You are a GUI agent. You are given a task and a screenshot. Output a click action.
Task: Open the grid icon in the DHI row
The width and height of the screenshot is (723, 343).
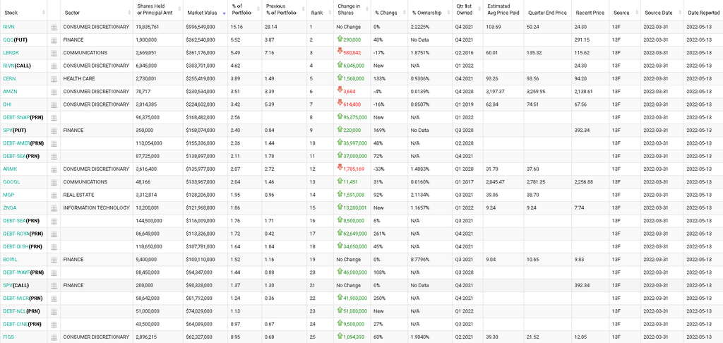tap(54, 105)
